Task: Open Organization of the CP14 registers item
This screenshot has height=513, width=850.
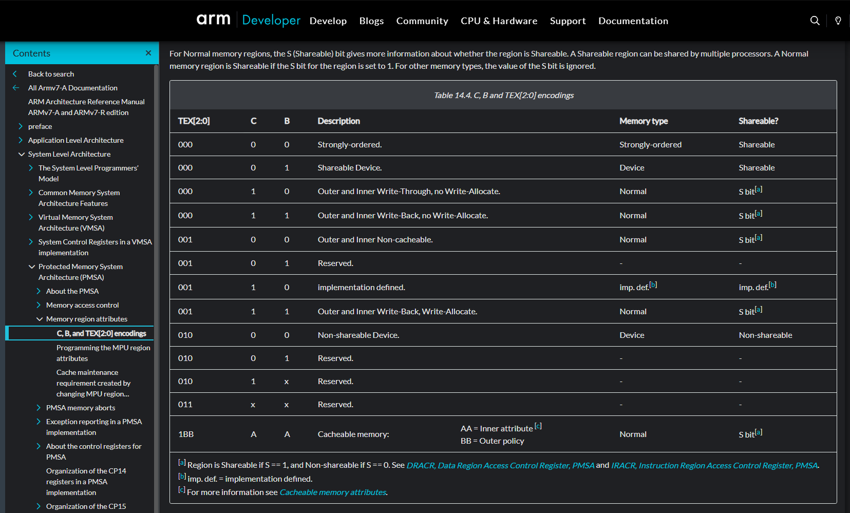Action: (x=86, y=482)
